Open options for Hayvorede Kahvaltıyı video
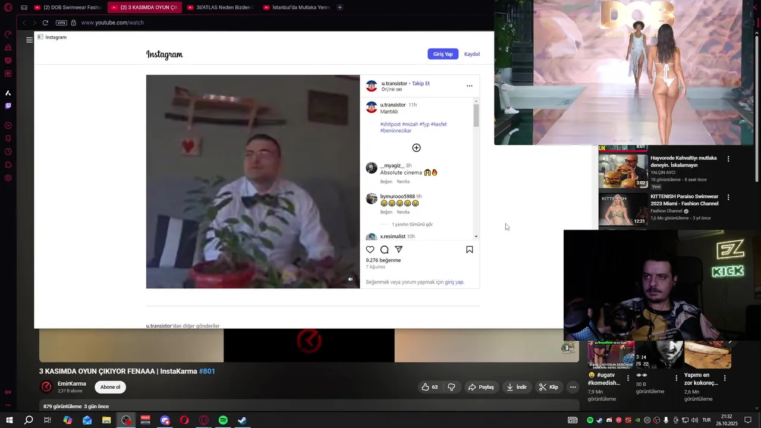 tap(728, 159)
